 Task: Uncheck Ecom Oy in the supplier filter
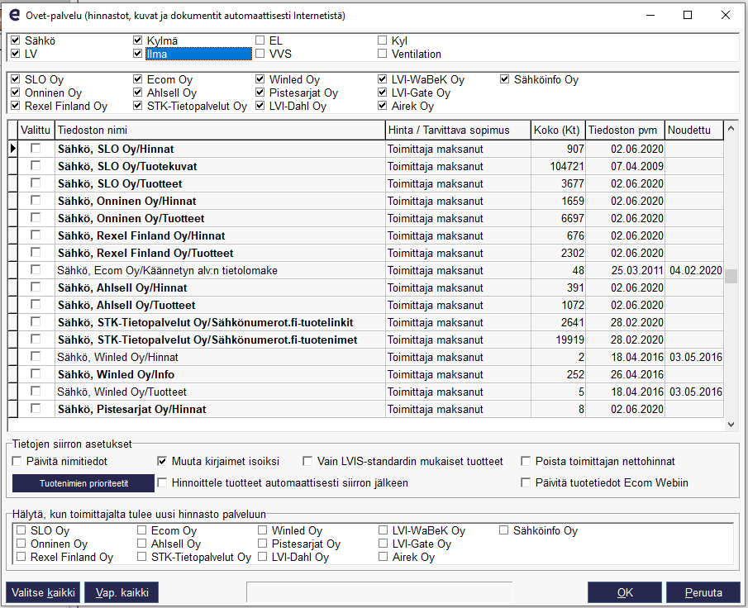138,79
